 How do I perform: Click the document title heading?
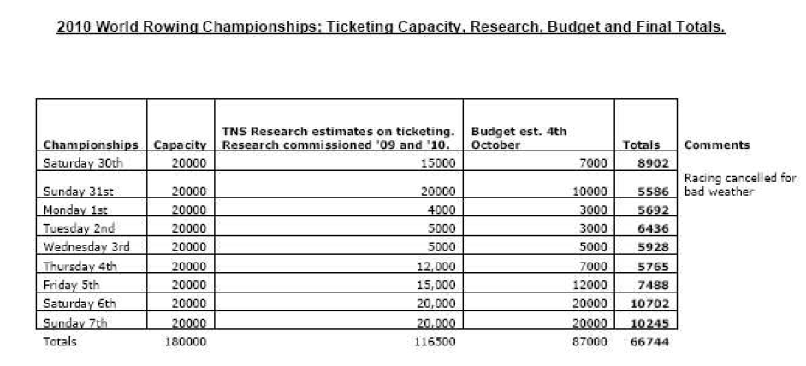coord(390,27)
